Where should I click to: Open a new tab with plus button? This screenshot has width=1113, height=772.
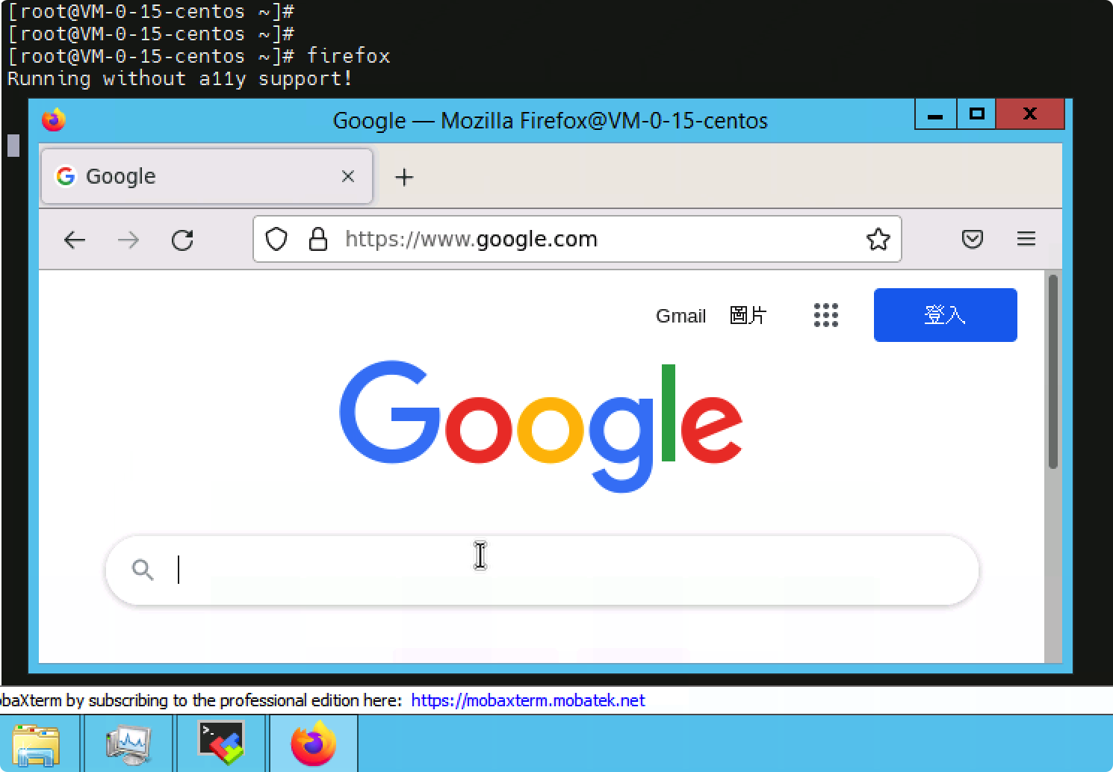[404, 177]
